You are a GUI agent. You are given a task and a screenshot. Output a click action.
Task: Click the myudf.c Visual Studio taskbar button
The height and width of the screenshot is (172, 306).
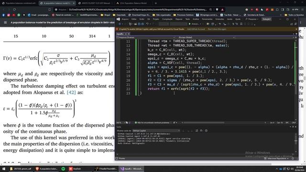point(131,169)
